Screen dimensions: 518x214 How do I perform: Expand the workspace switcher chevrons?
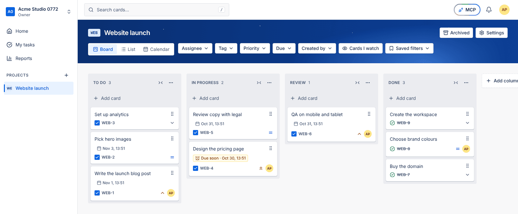pos(69,12)
